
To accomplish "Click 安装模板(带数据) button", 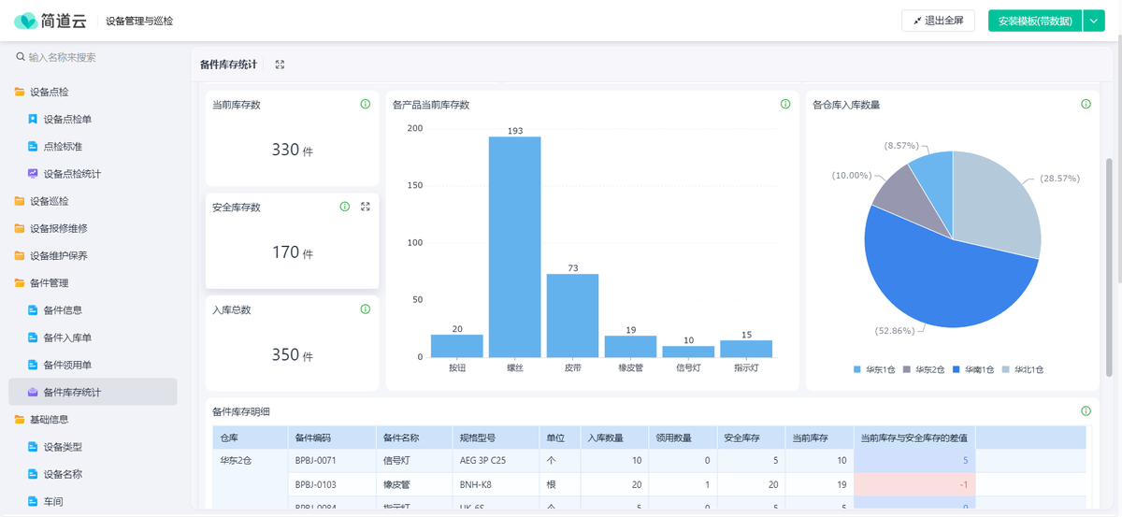I will coord(1034,21).
